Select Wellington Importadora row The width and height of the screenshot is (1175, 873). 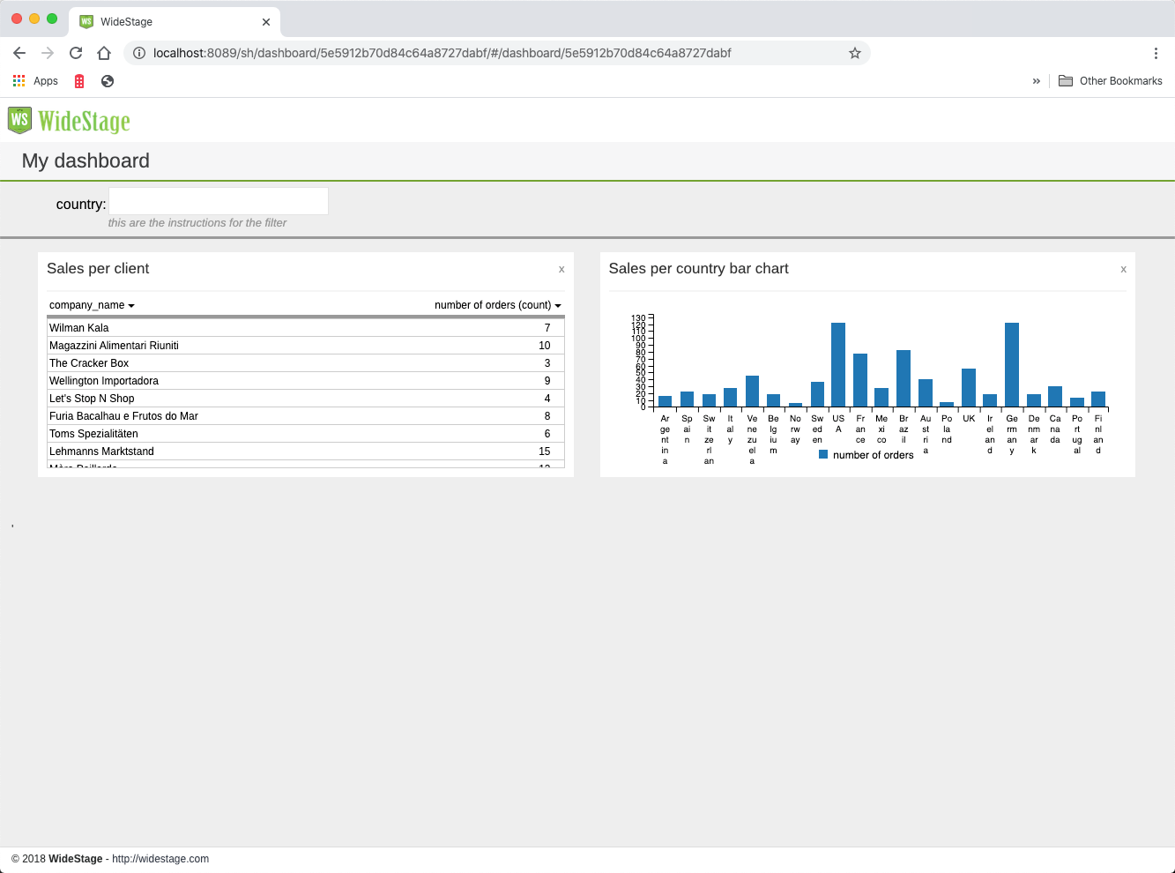(306, 380)
